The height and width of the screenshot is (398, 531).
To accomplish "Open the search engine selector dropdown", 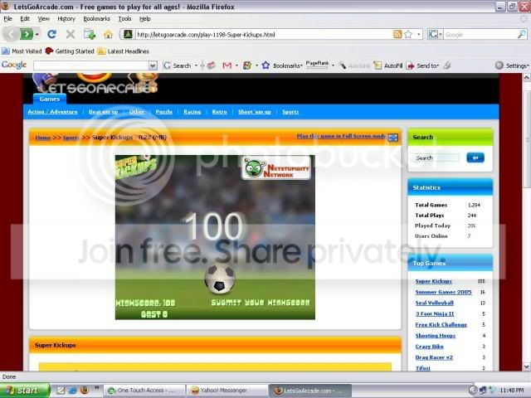I will click(x=441, y=34).
